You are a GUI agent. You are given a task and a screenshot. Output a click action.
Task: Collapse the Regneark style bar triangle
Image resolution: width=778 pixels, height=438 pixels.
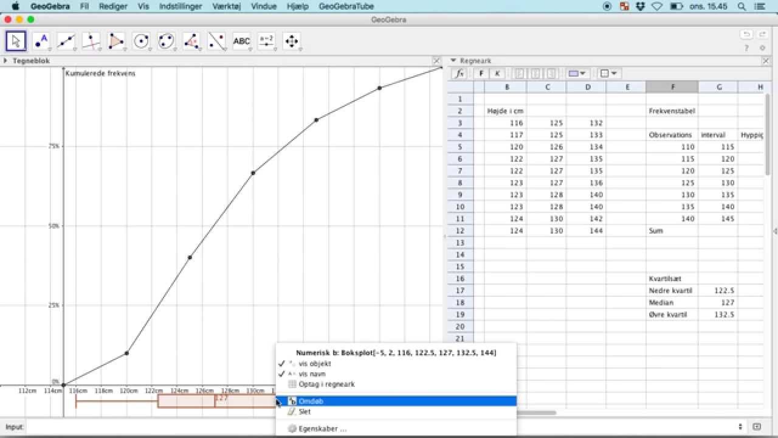(x=453, y=61)
